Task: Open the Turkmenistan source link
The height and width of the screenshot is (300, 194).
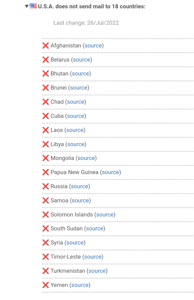Action: tap(97, 271)
